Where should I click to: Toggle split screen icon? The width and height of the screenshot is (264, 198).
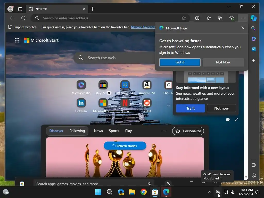pyautogui.click(x=197, y=18)
